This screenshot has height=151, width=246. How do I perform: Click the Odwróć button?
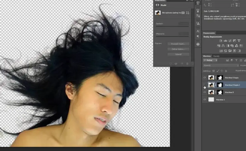(x=178, y=55)
